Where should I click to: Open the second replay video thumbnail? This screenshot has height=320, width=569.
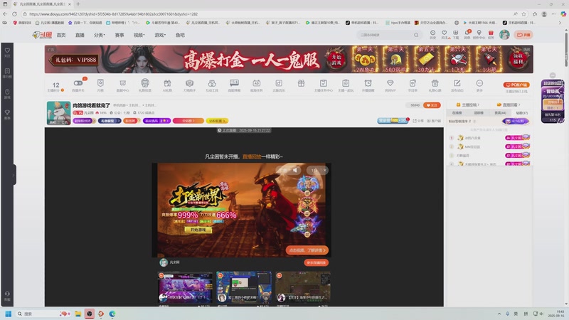click(244, 288)
